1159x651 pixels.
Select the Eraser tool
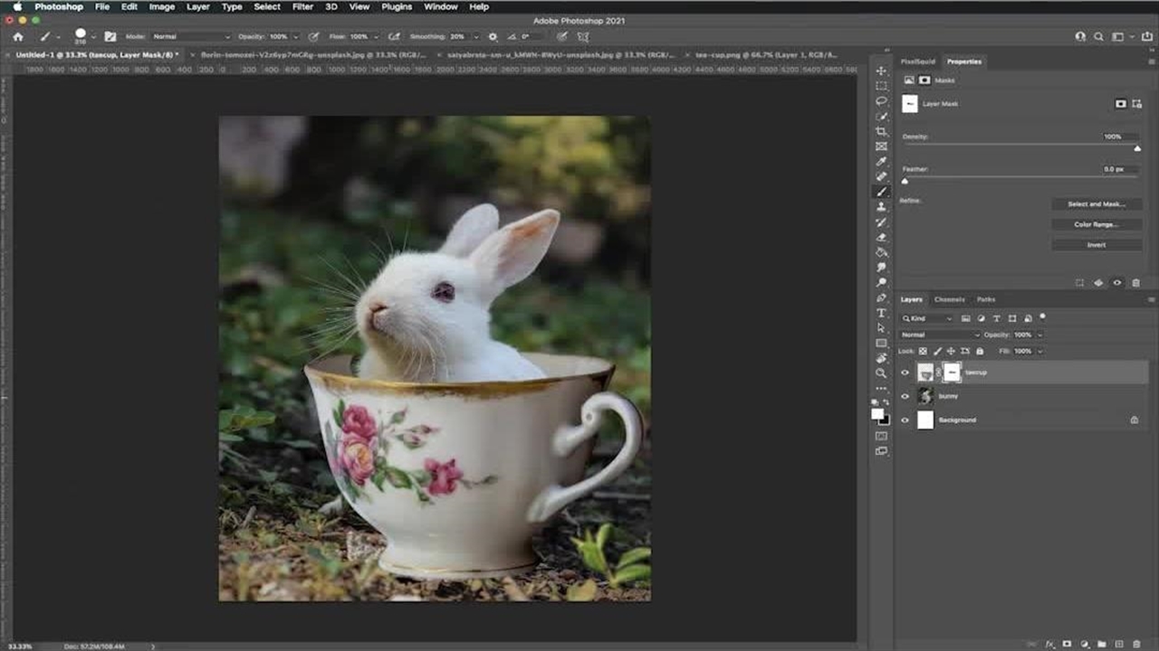881,237
